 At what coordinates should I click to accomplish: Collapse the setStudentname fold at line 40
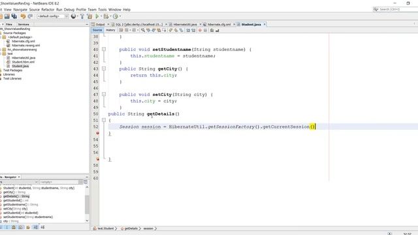pos(104,50)
